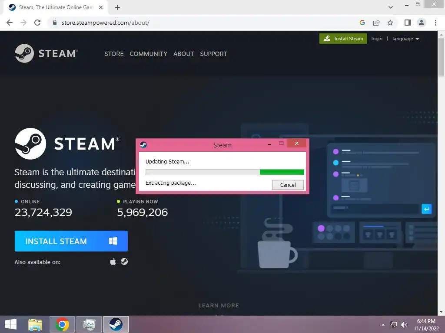The image size is (445, 333).
Task: Click the blue INSTALL STEAM button
Action: click(x=71, y=241)
